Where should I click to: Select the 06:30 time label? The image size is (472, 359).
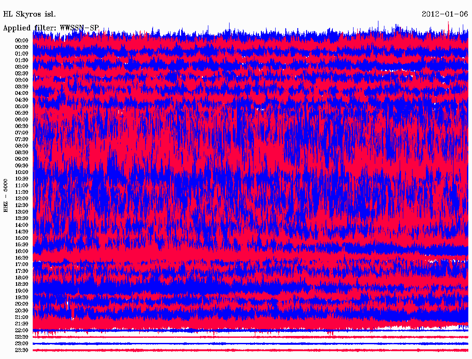(22, 126)
